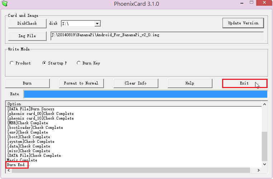Open the disk drive dropdown
Viewport: 273px width, 179px height.
point(97,24)
